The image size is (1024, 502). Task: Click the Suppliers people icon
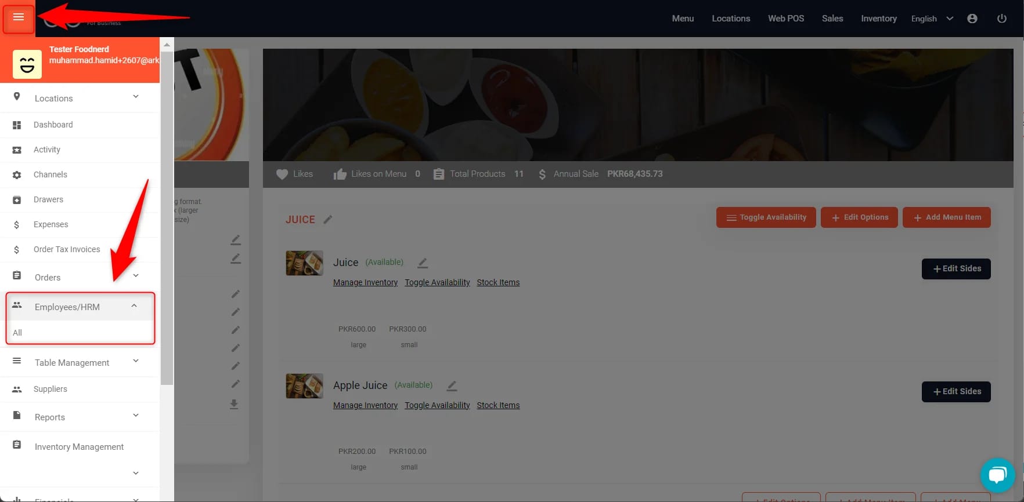[x=17, y=390]
